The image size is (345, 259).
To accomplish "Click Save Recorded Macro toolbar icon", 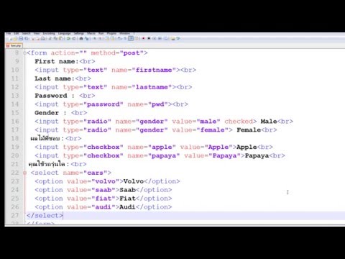I will (166, 38).
